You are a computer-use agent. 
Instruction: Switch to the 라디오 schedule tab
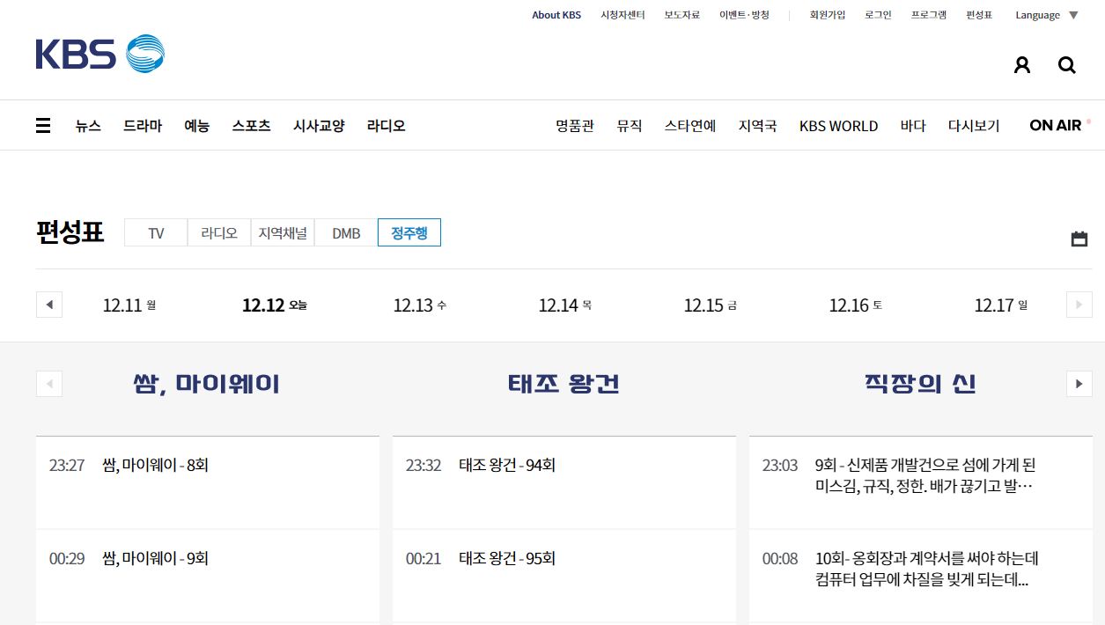(219, 232)
